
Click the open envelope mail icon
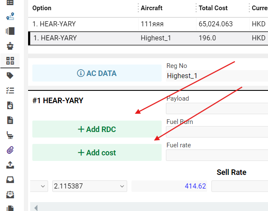point(10,194)
